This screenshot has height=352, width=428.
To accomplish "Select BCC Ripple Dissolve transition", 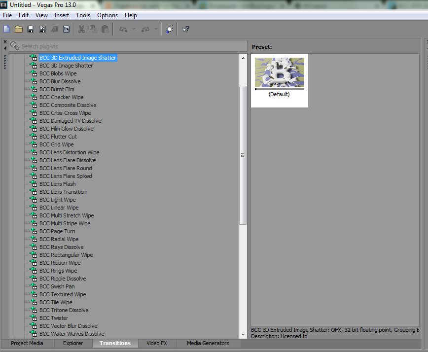I will [63, 279].
